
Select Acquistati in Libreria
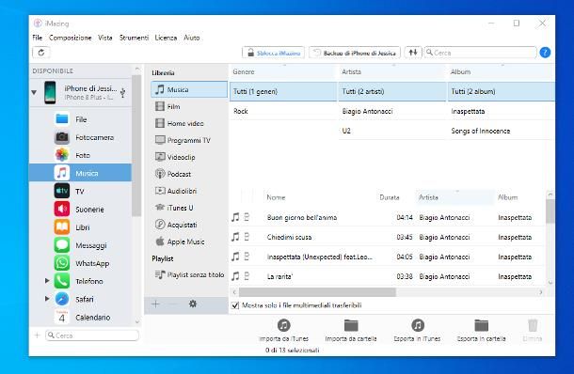coord(189,225)
